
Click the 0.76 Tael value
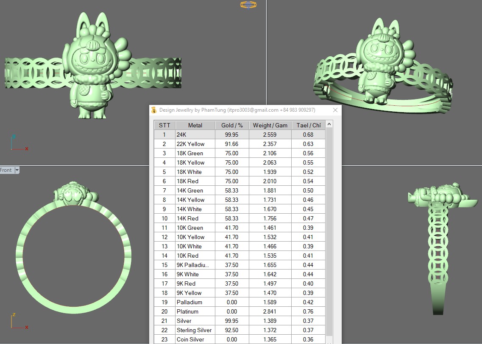tap(308, 311)
